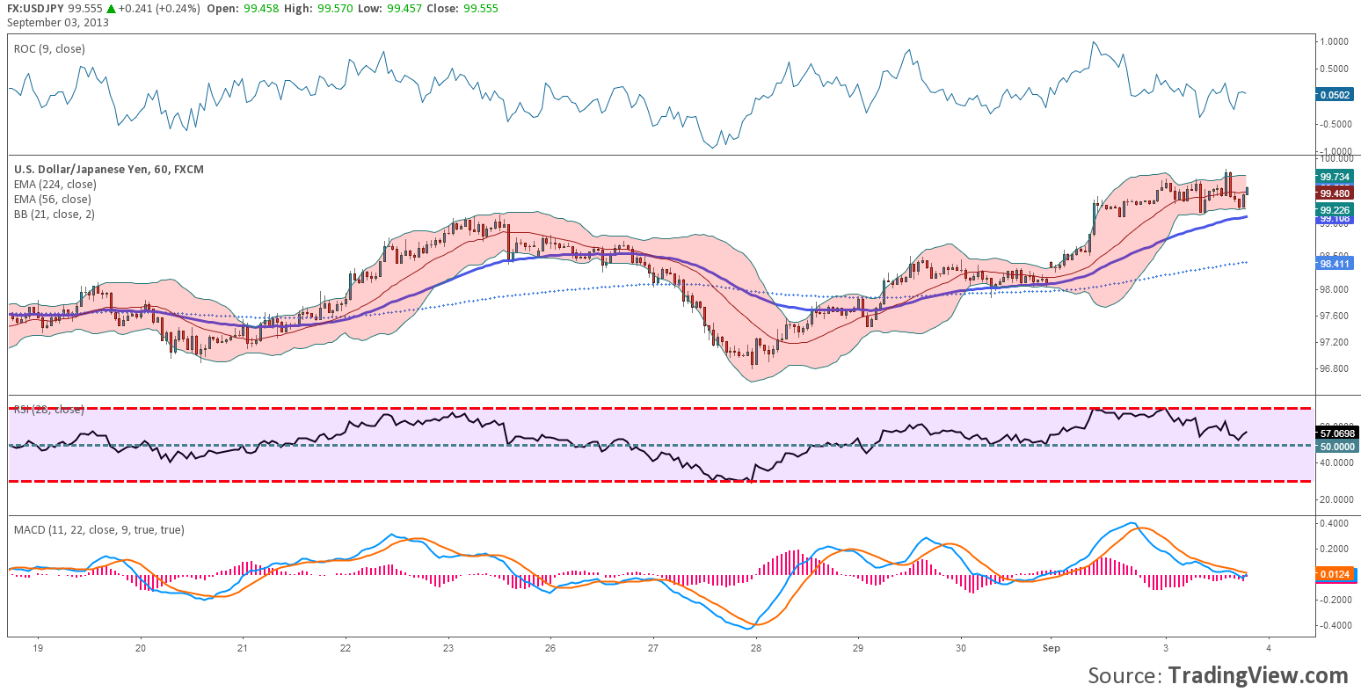The image size is (1361, 699).
Task: Click the High: 99.570 value
Action: 319,7
